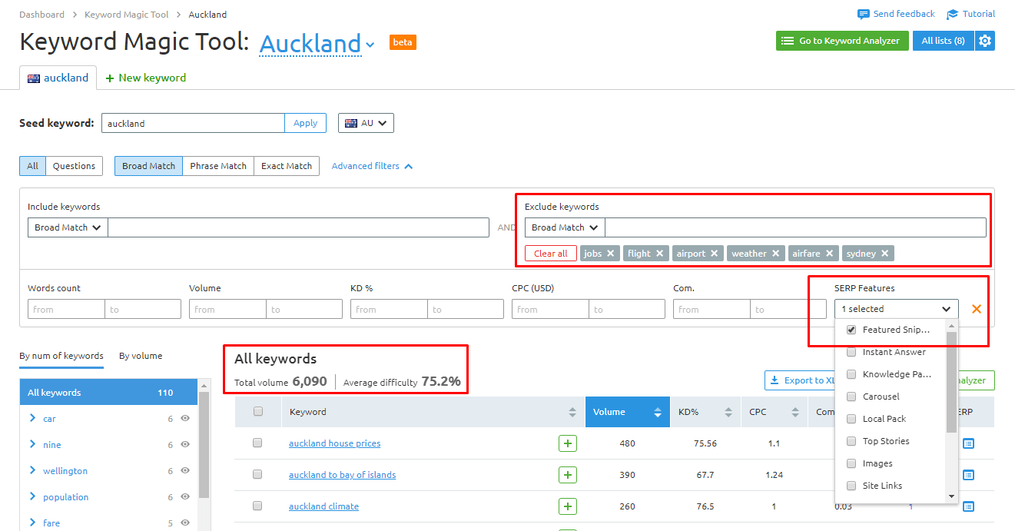The height and width of the screenshot is (531, 1015).
Task: Click the Apply button for seed keyword
Action: click(305, 122)
